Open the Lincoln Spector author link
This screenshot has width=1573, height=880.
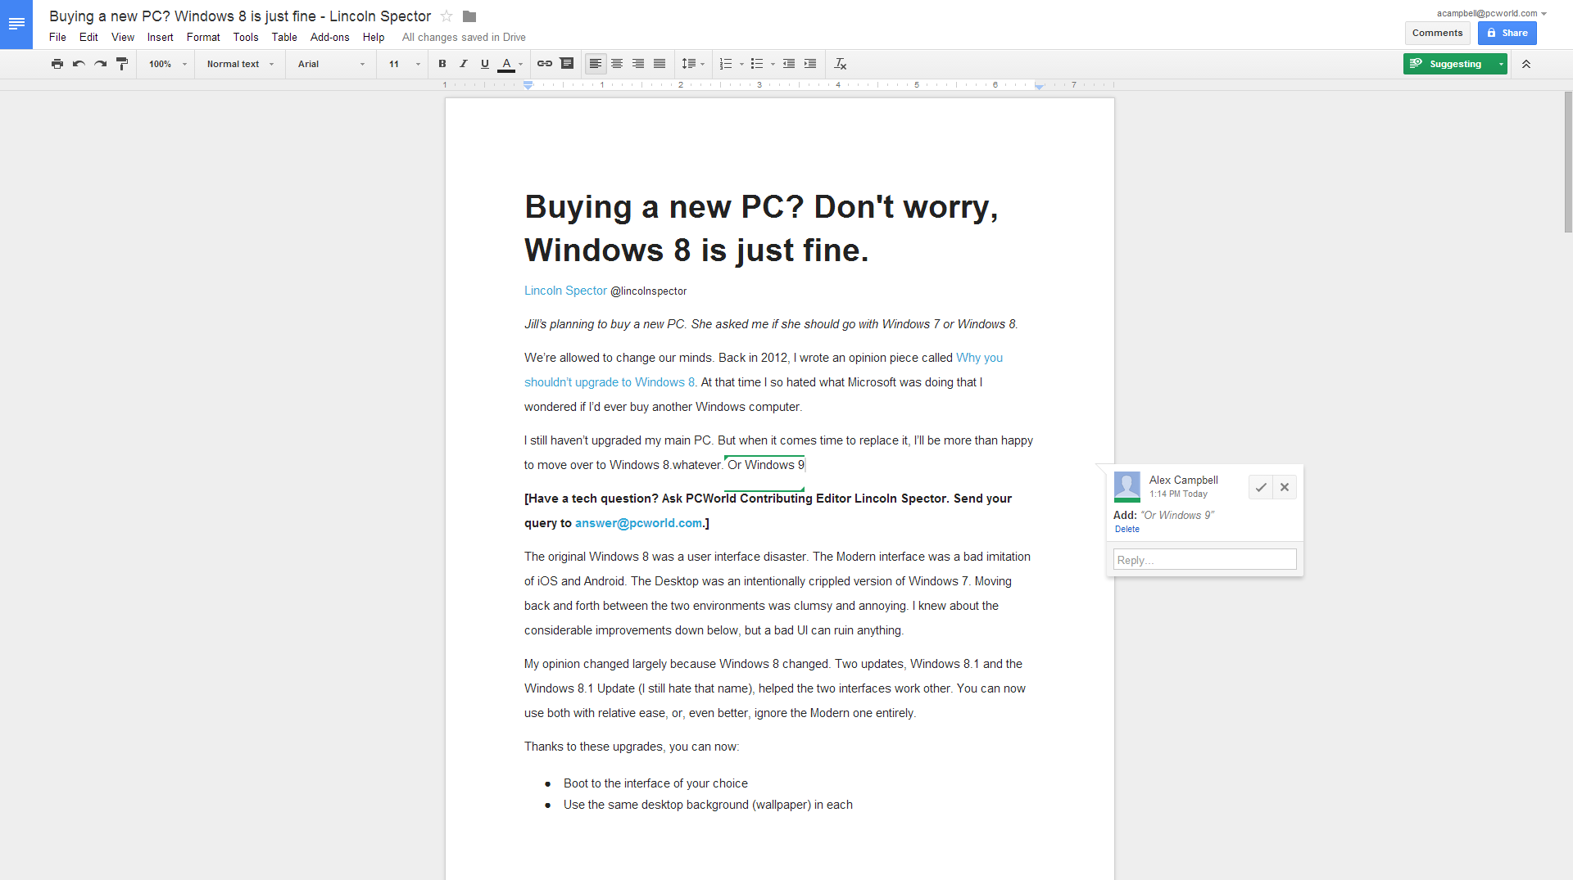565,291
